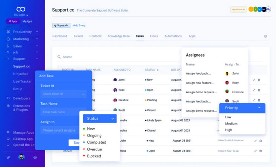Image resolution: width=276 pixels, height=167 pixels.
Task: Choose the Overdue status option
Action: [94, 149]
